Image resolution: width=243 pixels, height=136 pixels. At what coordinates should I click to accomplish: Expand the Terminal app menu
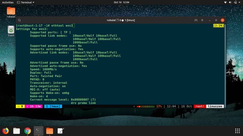point(26,2)
